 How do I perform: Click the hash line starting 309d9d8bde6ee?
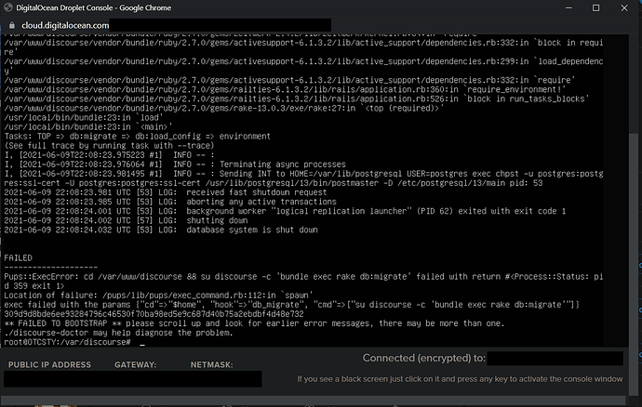[154, 314]
